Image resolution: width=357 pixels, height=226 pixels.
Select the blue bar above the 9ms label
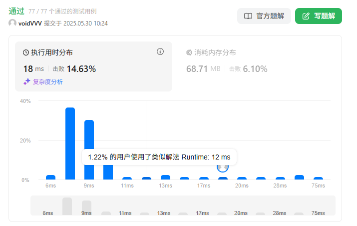tap(89, 149)
